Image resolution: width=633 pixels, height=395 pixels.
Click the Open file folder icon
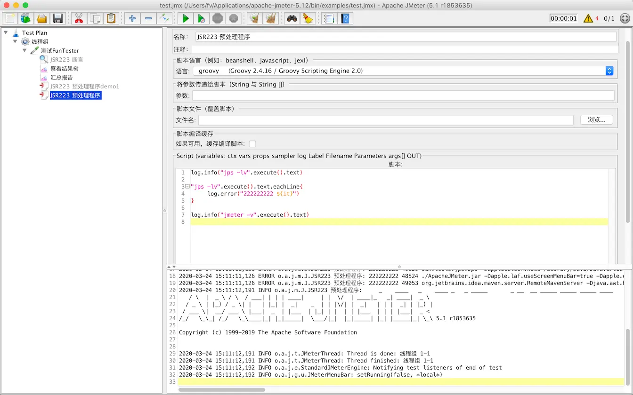coord(42,18)
